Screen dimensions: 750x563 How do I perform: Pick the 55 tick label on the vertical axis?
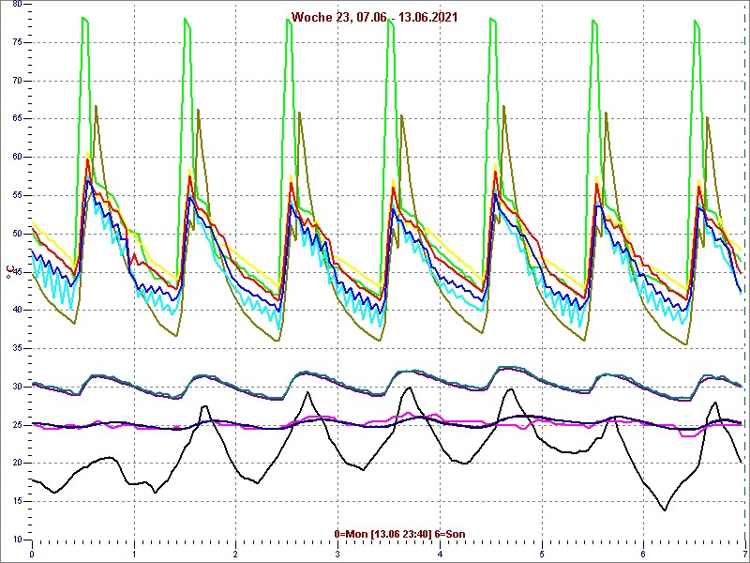tap(16, 195)
